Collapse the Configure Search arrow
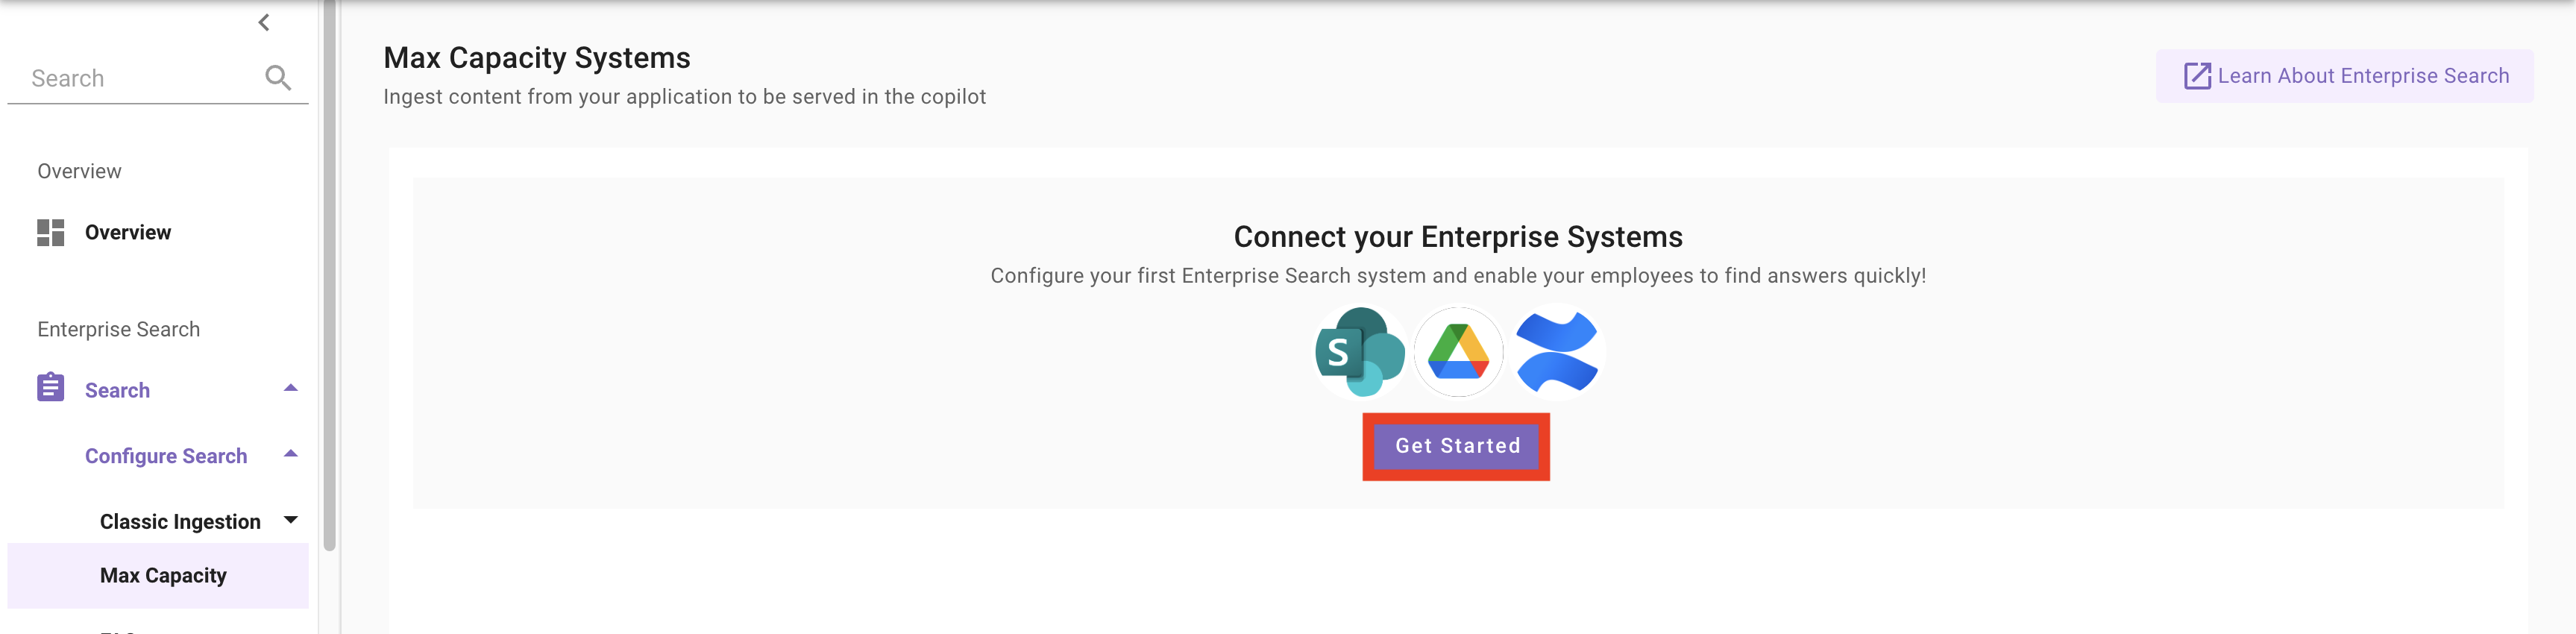 point(291,454)
